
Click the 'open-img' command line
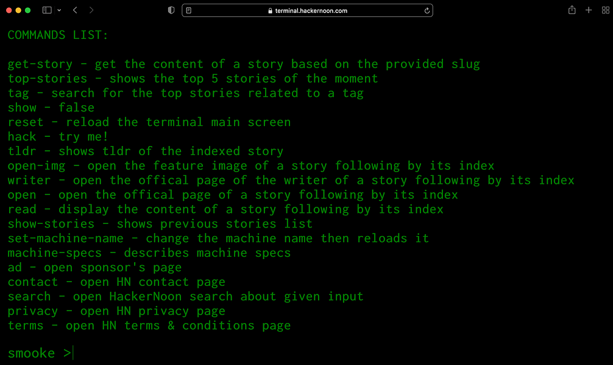251,165
